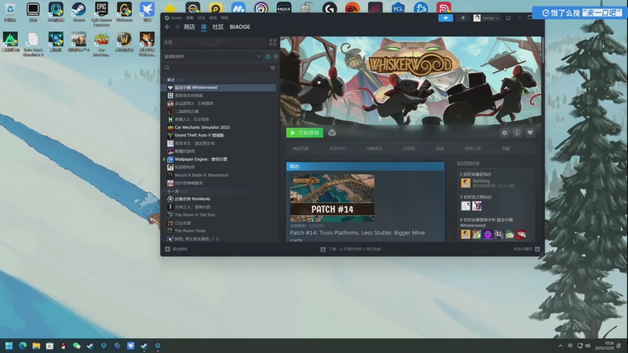The height and width of the screenshot is (353, 628).
Task: Go back with the Steam back arrow
Action: 167,27
